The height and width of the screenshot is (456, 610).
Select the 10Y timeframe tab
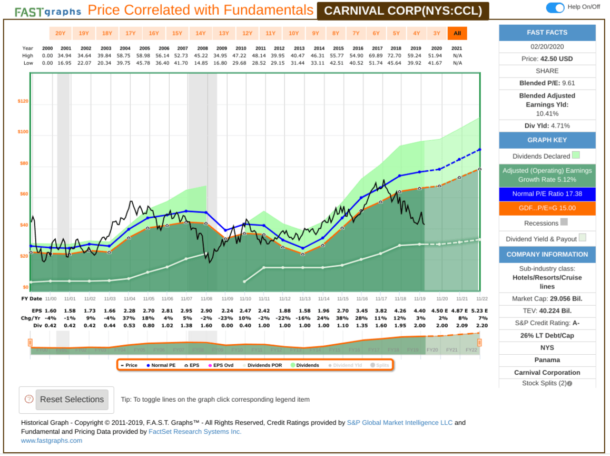pyautogui.click(x=293, y=33)
